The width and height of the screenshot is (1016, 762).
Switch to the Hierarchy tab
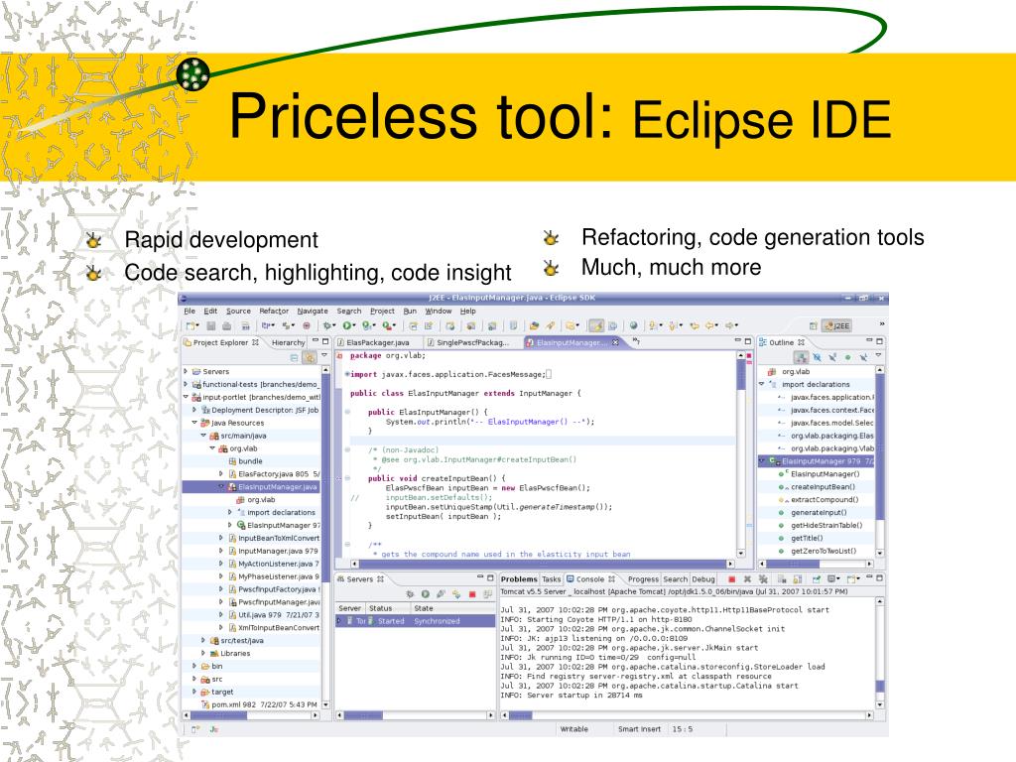[289, 342]
